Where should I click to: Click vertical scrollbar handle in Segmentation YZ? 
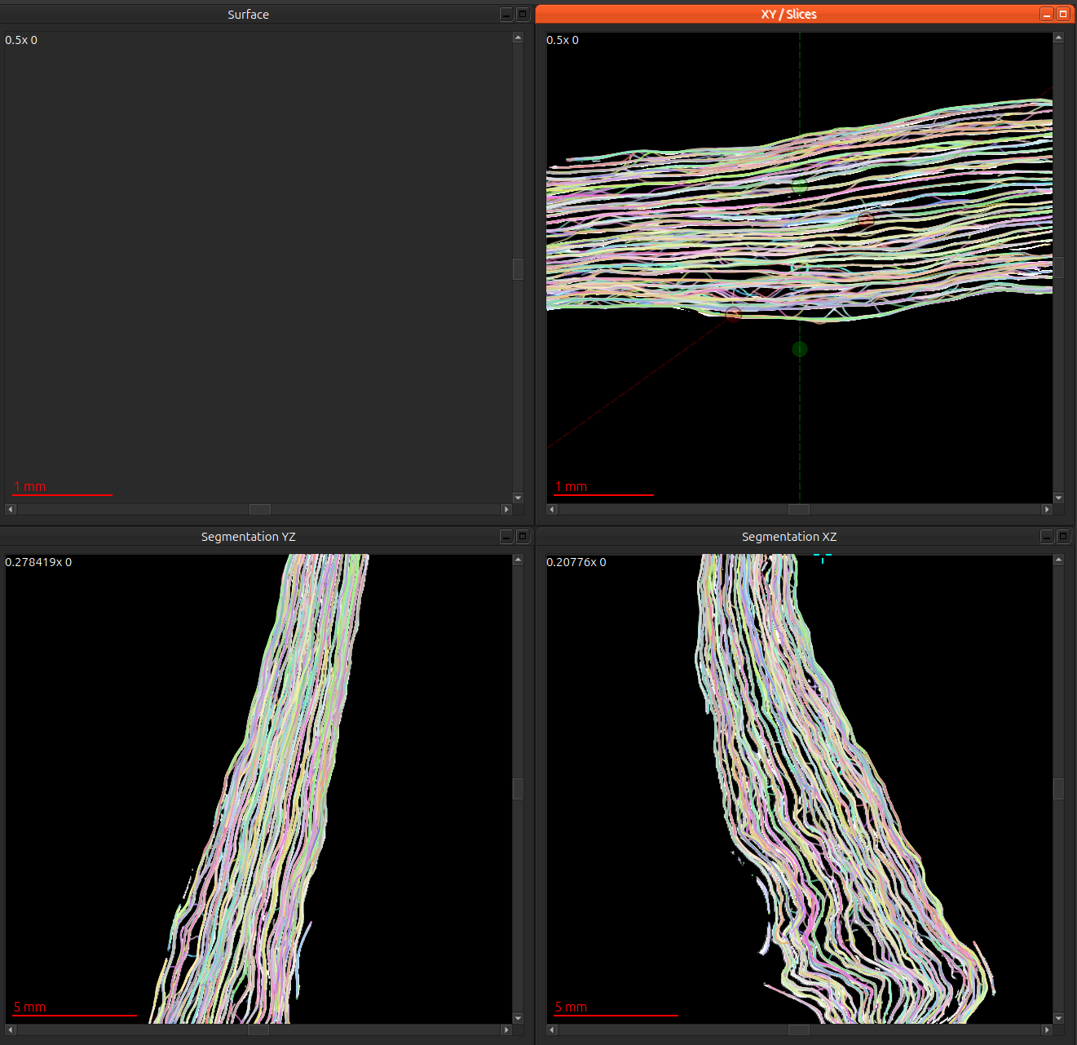518,789
